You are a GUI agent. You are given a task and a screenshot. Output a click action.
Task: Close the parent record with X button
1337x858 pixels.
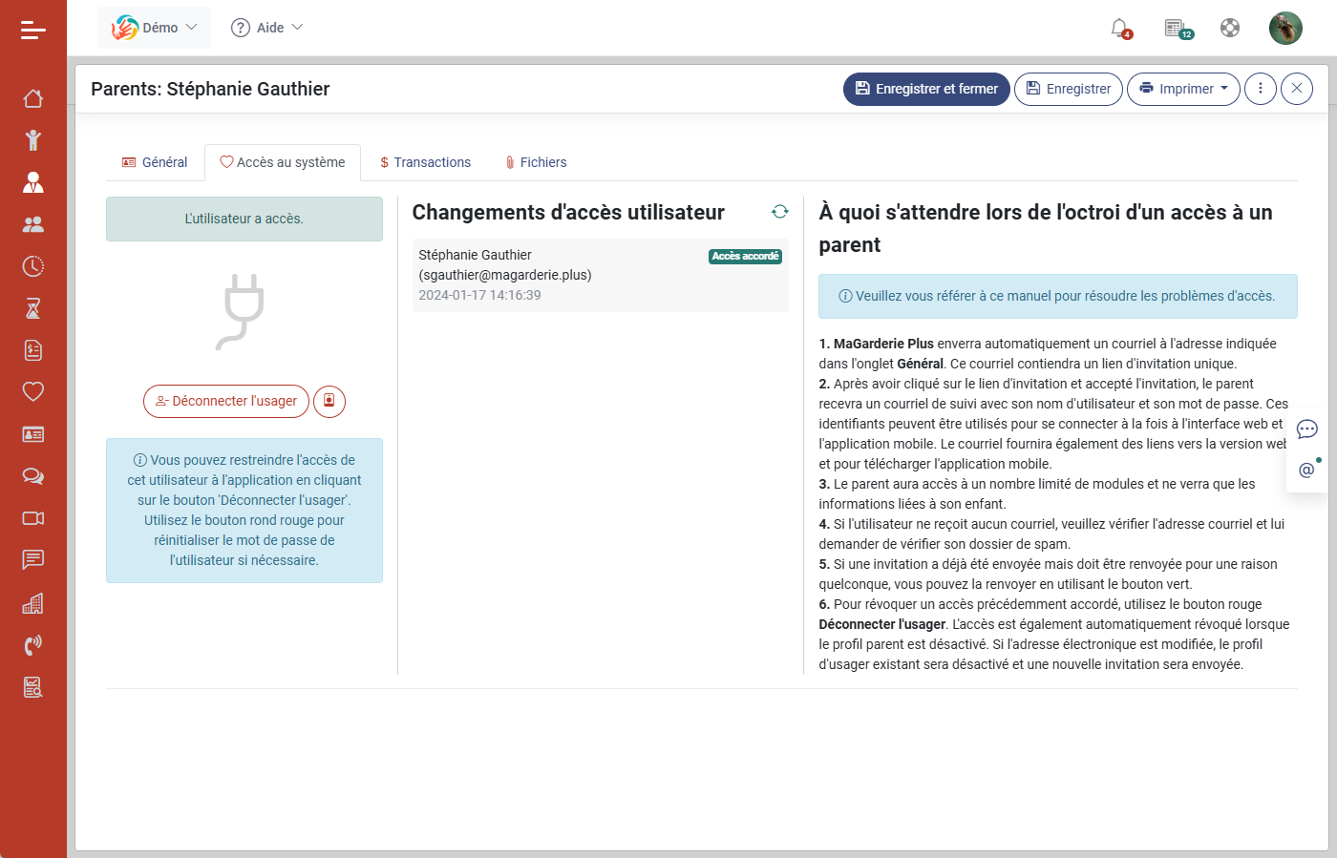(x=1296, y=89)
